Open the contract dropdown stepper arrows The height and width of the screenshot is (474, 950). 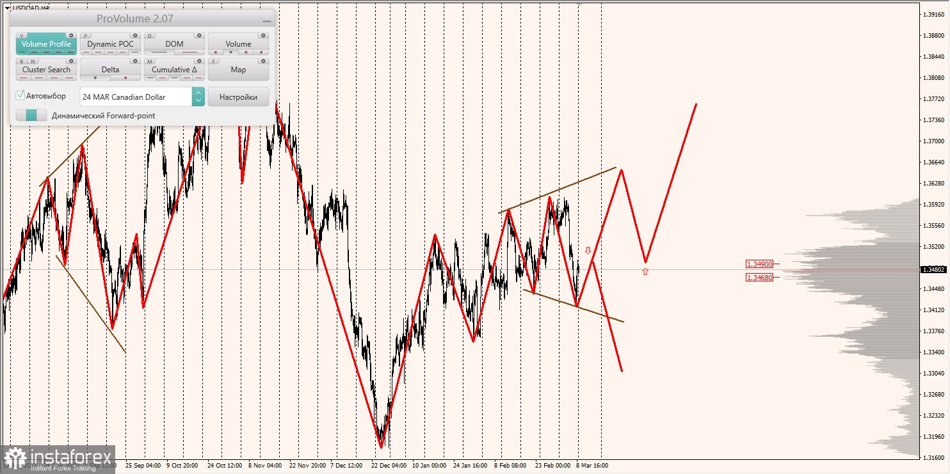point(198,97)
